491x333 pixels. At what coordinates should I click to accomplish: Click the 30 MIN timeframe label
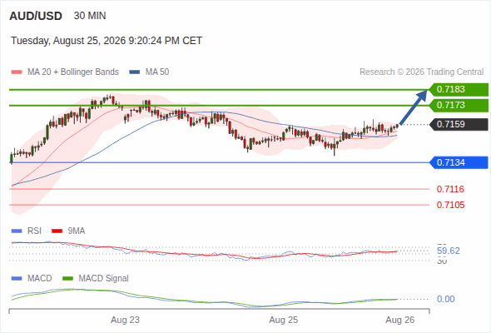pyautogui.click(x=90, y=16)
